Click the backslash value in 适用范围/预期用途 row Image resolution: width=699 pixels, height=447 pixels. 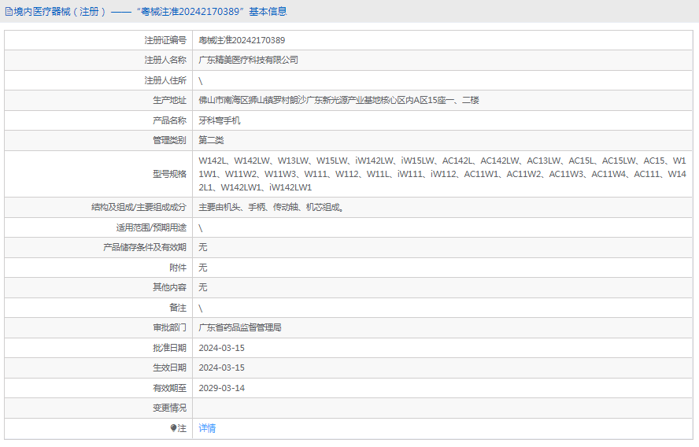pyautogui.click(x=201, y=228)
